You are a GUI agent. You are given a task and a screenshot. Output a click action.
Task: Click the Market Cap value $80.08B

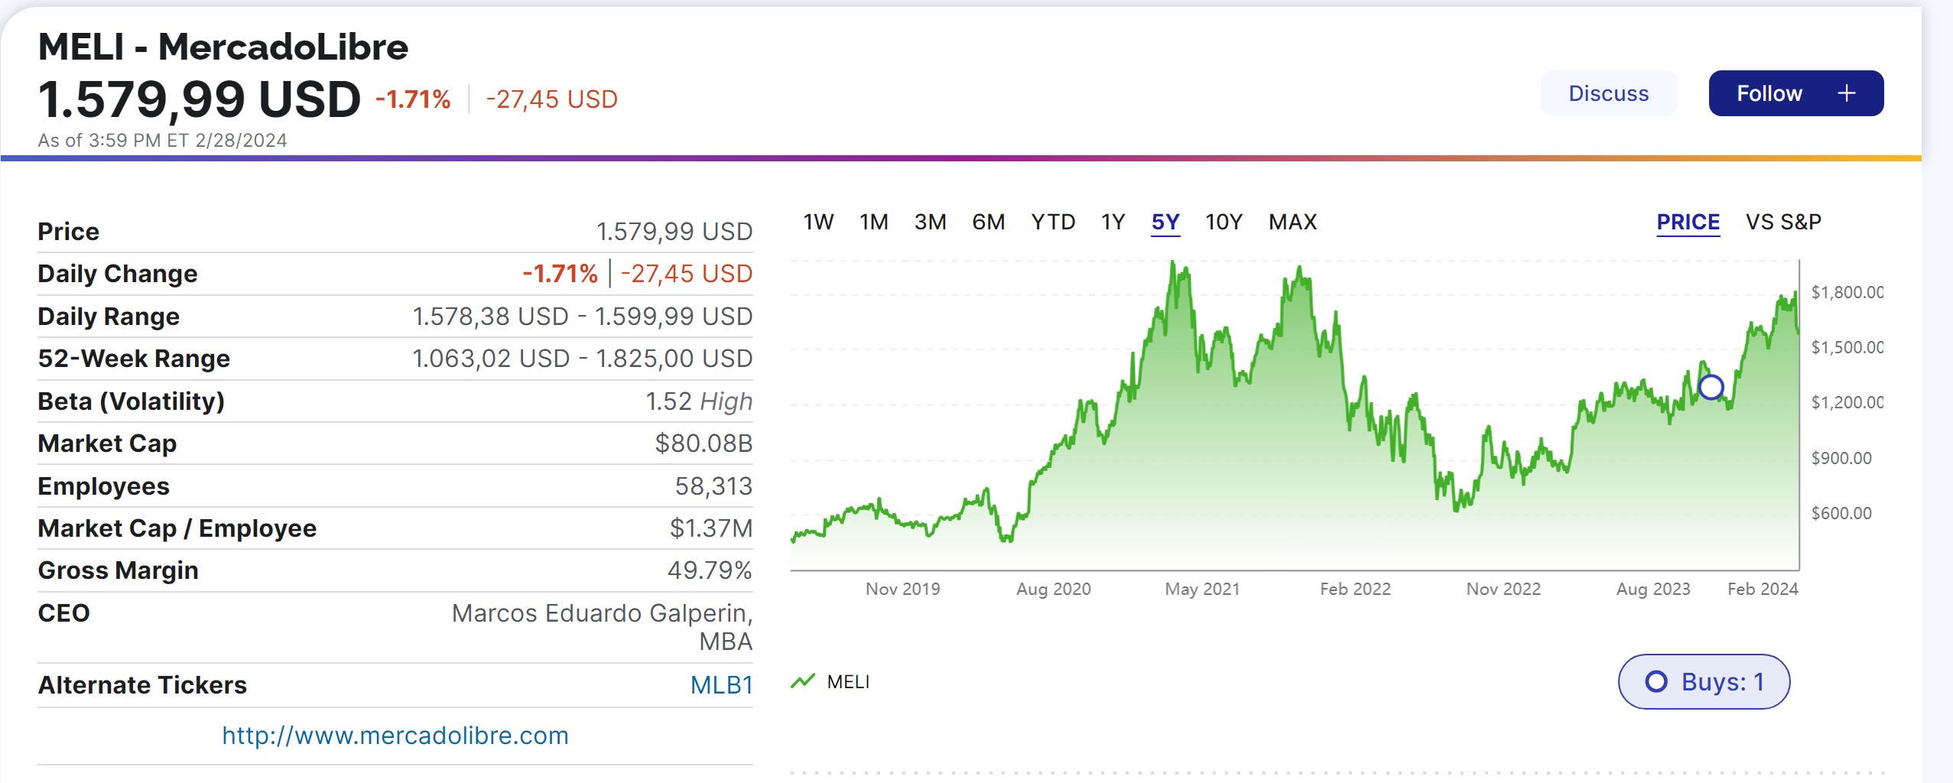(x=704, y=443)
